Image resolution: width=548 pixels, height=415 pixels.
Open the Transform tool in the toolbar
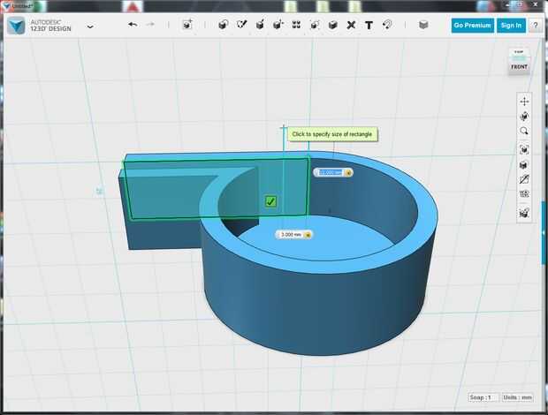coord(187,25)
